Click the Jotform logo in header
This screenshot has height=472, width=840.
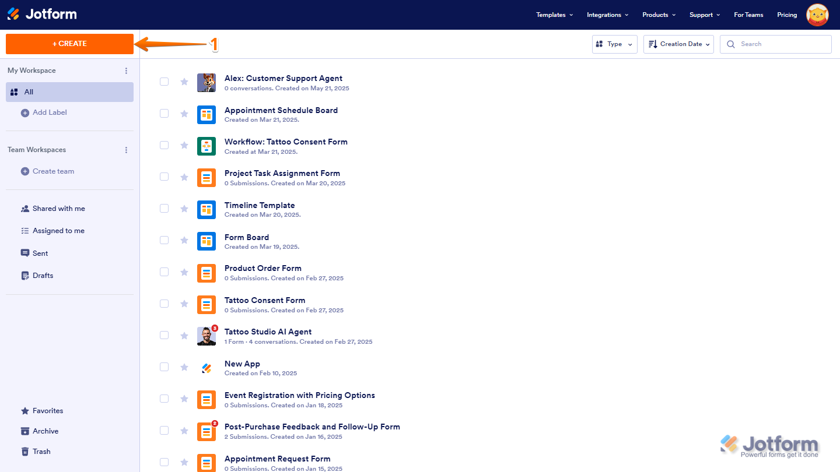42,14
